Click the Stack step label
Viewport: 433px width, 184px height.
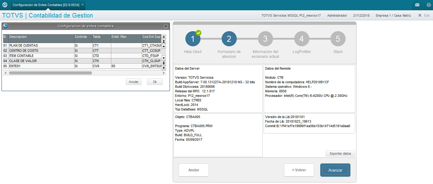point(338,52)
